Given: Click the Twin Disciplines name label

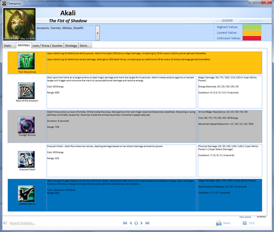Looking at the screenshot, I should (x=27, y=72).
